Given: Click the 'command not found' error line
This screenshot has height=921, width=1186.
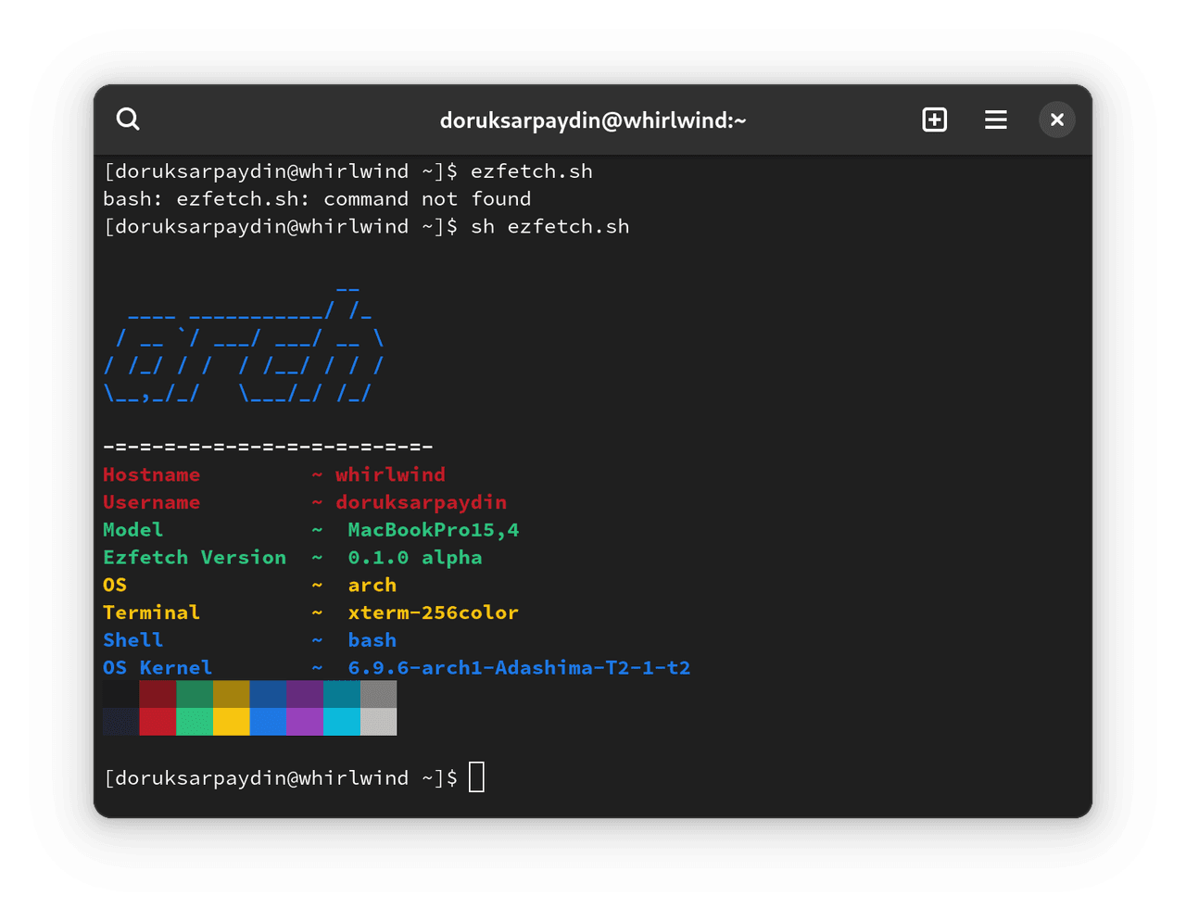Looking at the screenshot, I should [x=317, y=199].
